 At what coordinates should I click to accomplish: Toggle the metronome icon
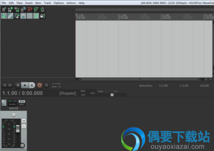[42, 10]
